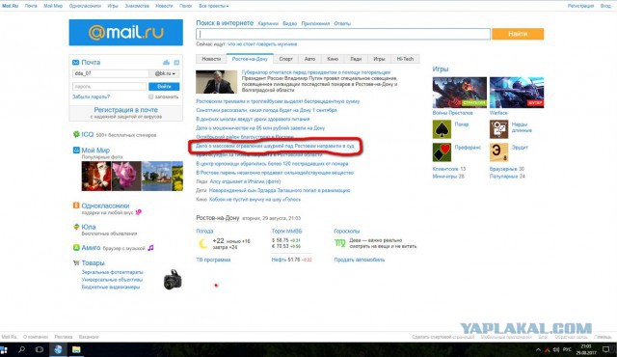Viewport: 617px width, 357px height.
Task: Open the Картинки search category link
Action: tap(268, 23)
